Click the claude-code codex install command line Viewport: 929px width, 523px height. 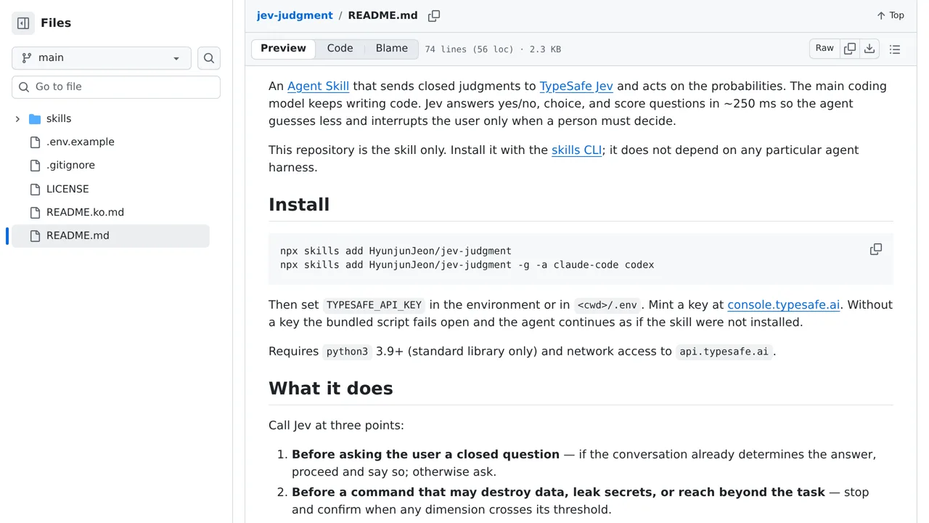[x=467, y=264]
